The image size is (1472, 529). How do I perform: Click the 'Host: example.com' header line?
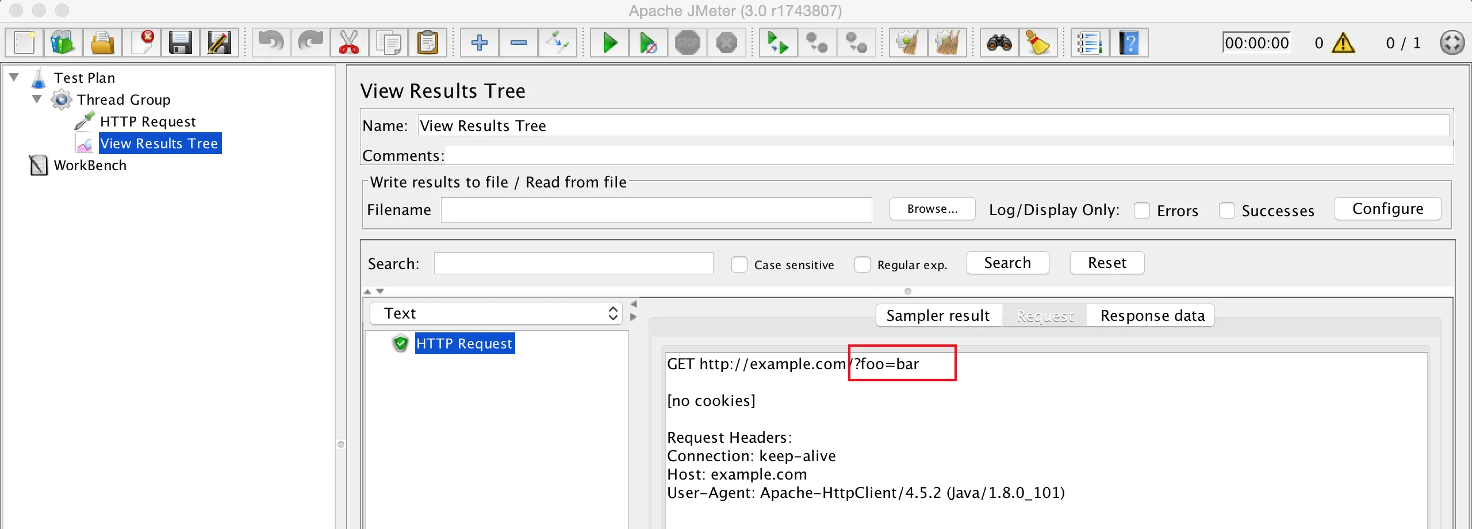[737, 474]
